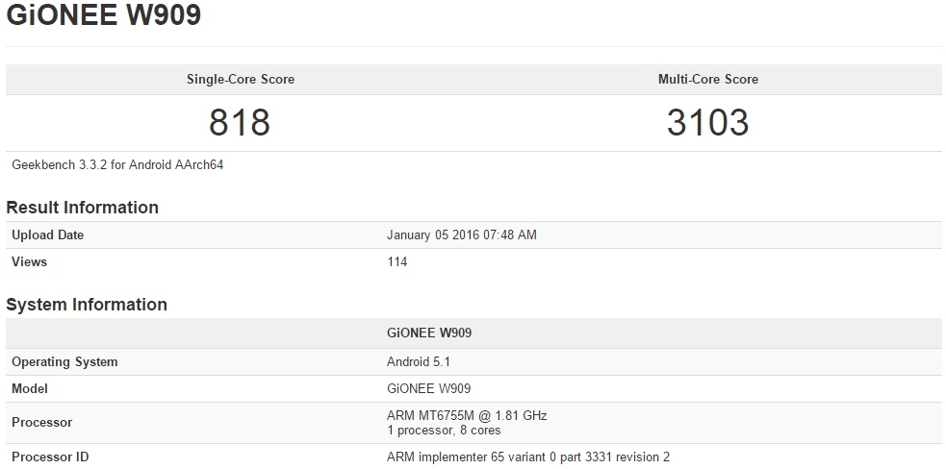This screenshot has width=946, height=469.
Task: Click the System Information heading
Action: tap(87, 305)
